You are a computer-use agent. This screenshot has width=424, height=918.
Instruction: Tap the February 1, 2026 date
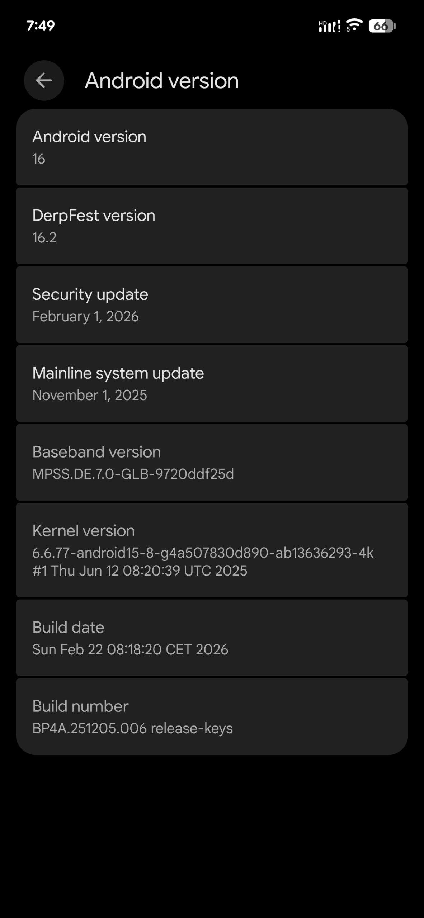point(85,316)
